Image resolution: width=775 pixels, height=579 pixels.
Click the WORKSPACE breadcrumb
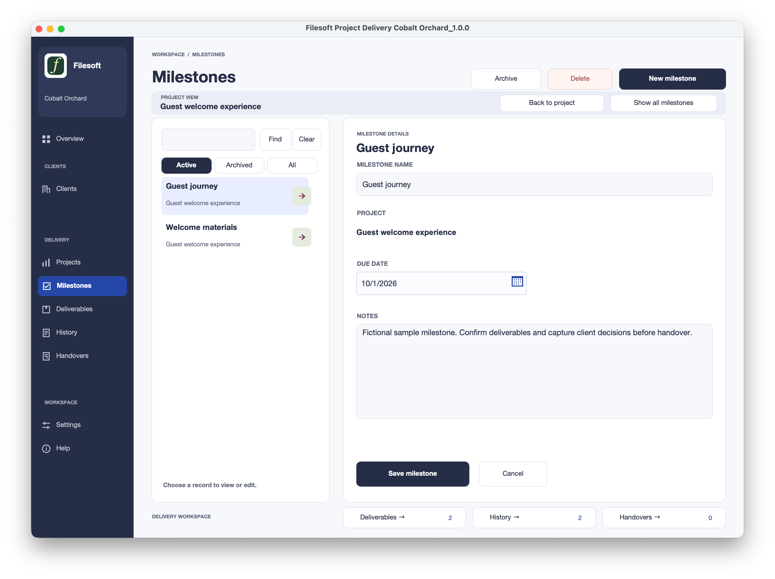[x=168, y=55]
